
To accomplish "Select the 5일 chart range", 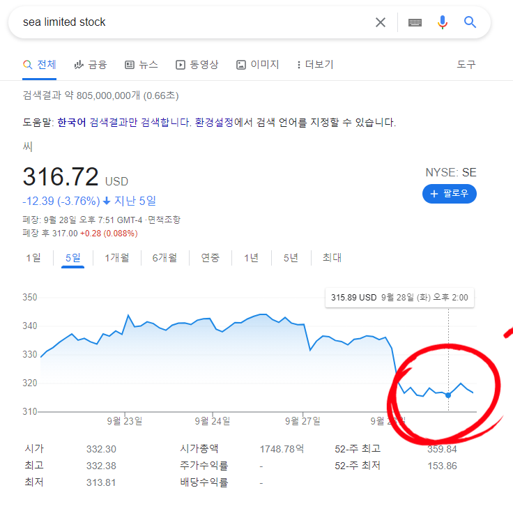I will pyautogui.click(x=73, y=258).
